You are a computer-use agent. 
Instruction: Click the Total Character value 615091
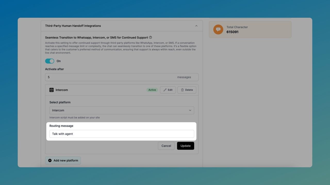[233, 32]
